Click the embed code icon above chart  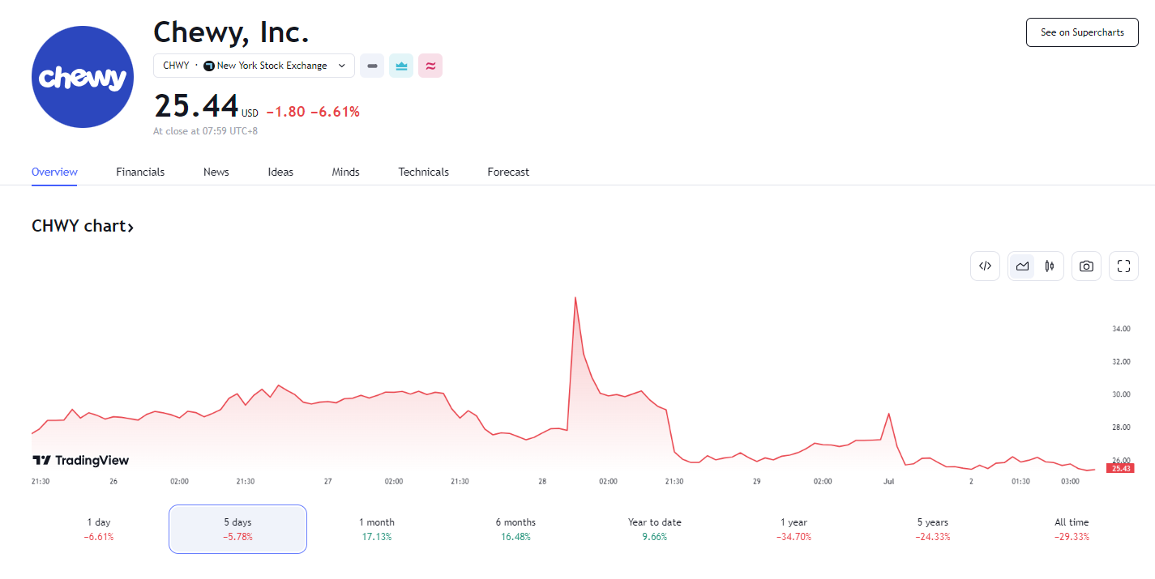[985, 266]
